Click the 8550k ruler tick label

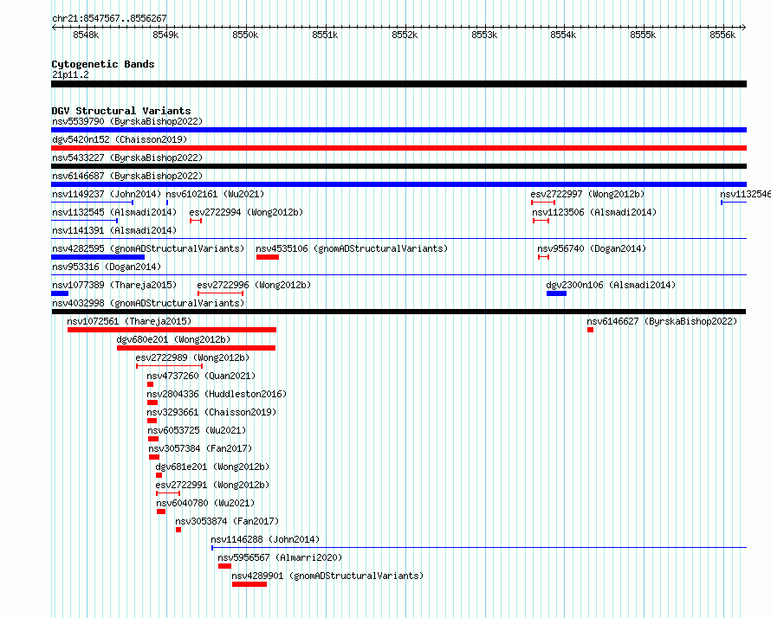click(x=245, y=35)
